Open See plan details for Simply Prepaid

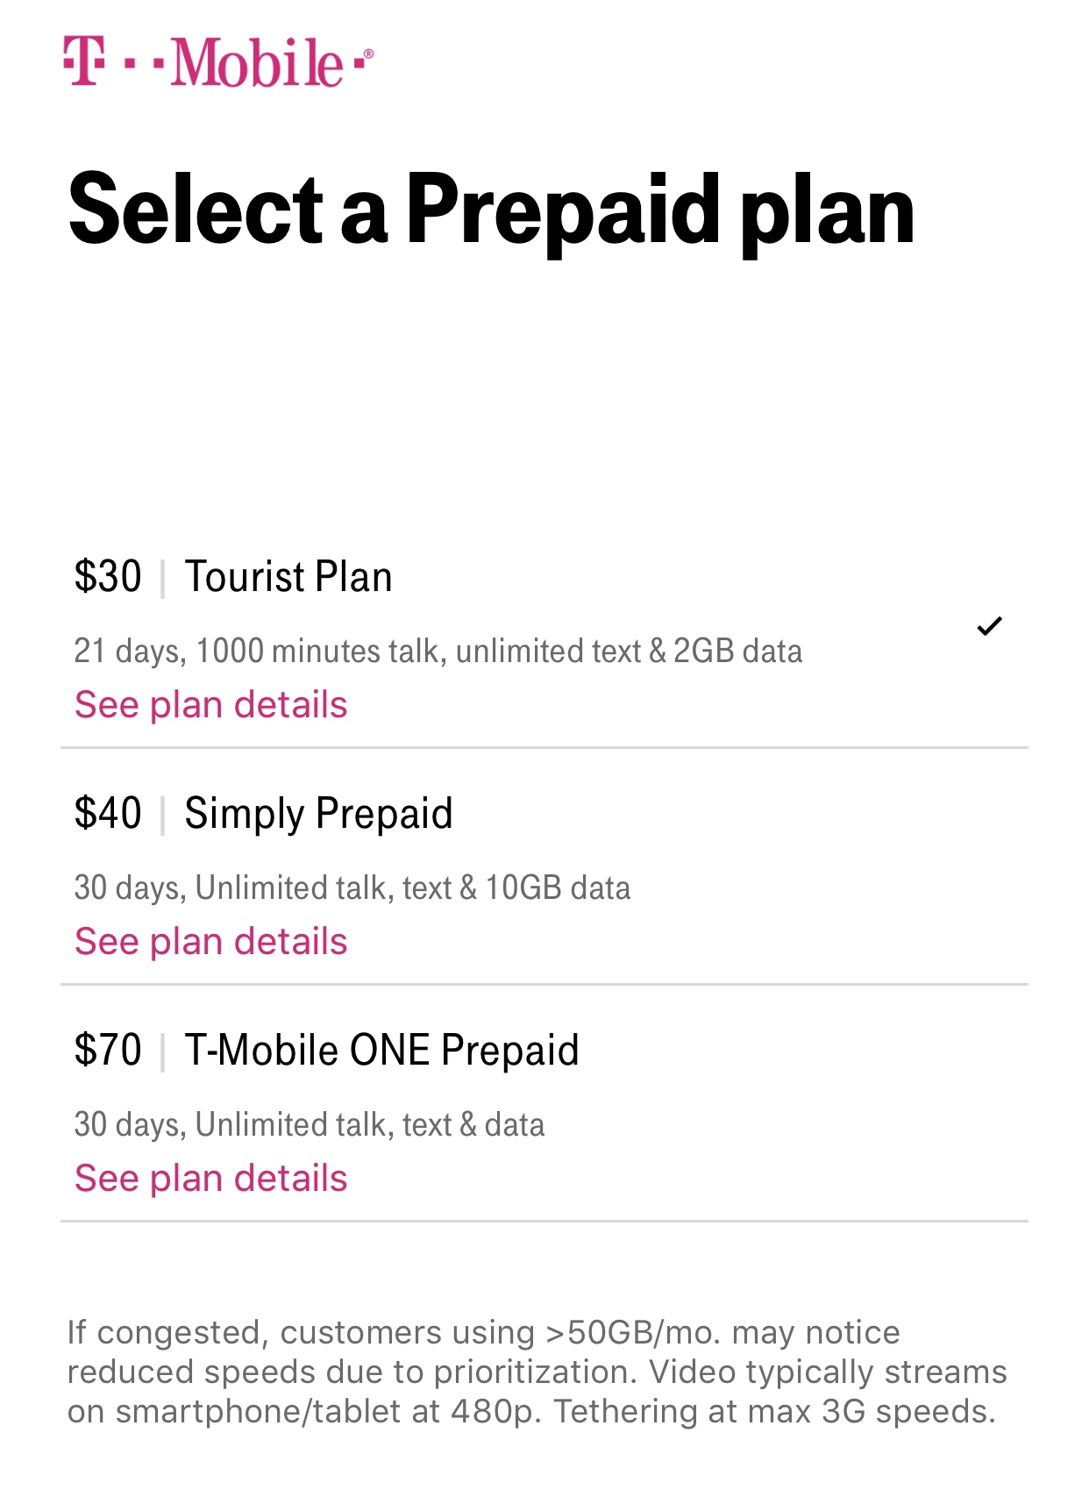coord(211,941)
